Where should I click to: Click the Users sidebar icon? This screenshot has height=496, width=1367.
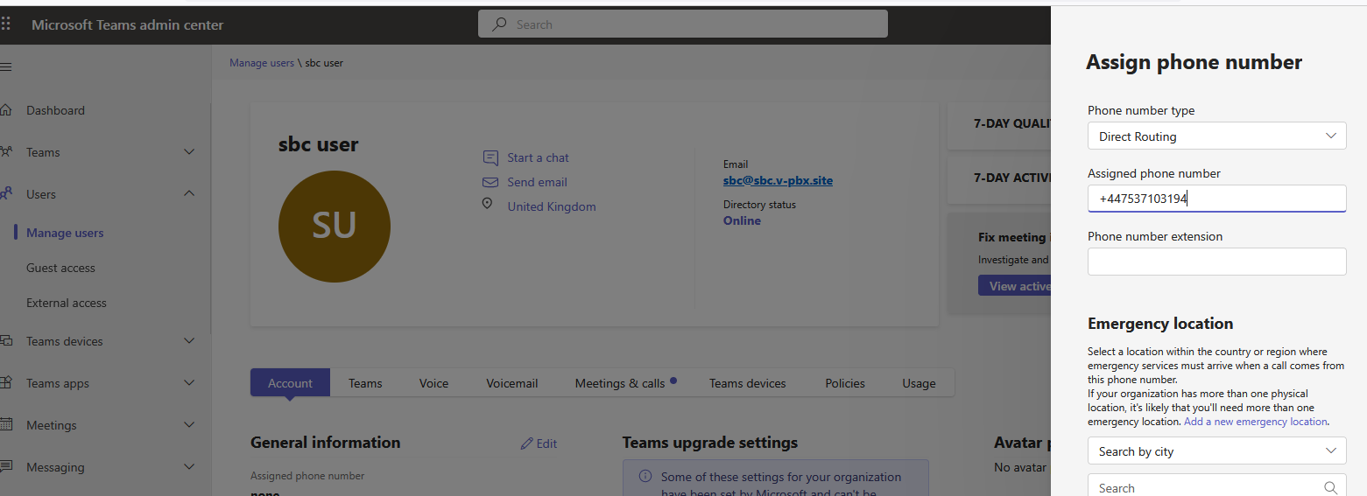6,194
